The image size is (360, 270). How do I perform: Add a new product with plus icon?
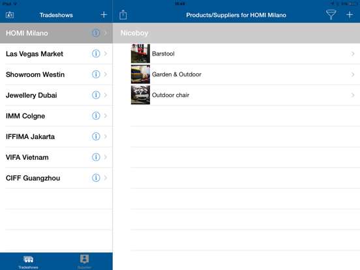[350, 15]
